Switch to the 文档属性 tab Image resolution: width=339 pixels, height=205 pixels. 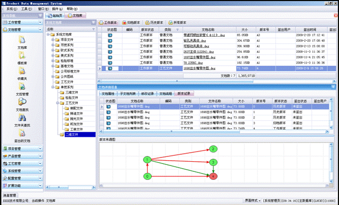coord(108,93)
